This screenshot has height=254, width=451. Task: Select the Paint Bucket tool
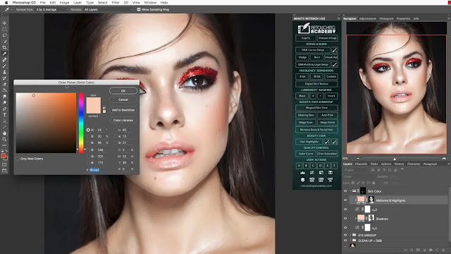tap(4, 90)
